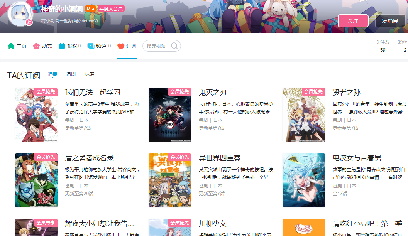Click the 异世界四重奏 cover thumbnail
Screen dimensions: 408x236
(170, 180)
